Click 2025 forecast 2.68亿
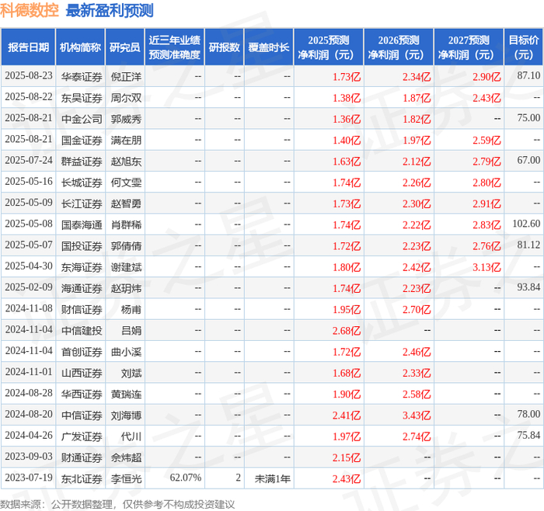 [x=347, y=331]
